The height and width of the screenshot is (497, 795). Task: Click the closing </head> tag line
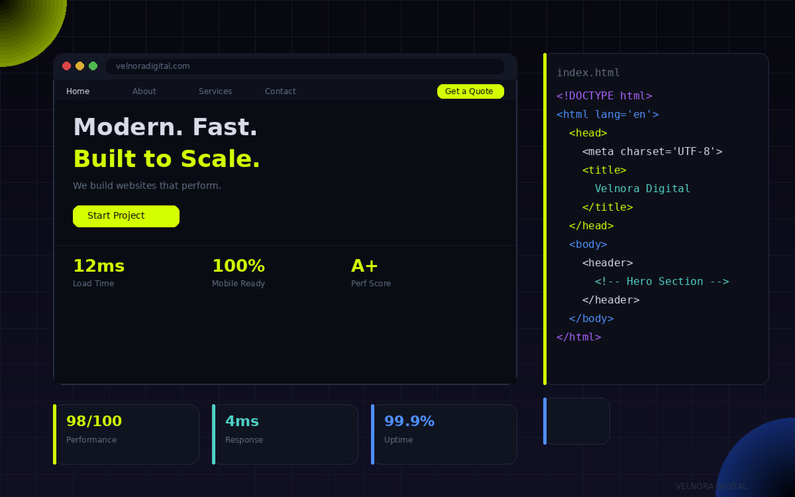pos(592,226)
